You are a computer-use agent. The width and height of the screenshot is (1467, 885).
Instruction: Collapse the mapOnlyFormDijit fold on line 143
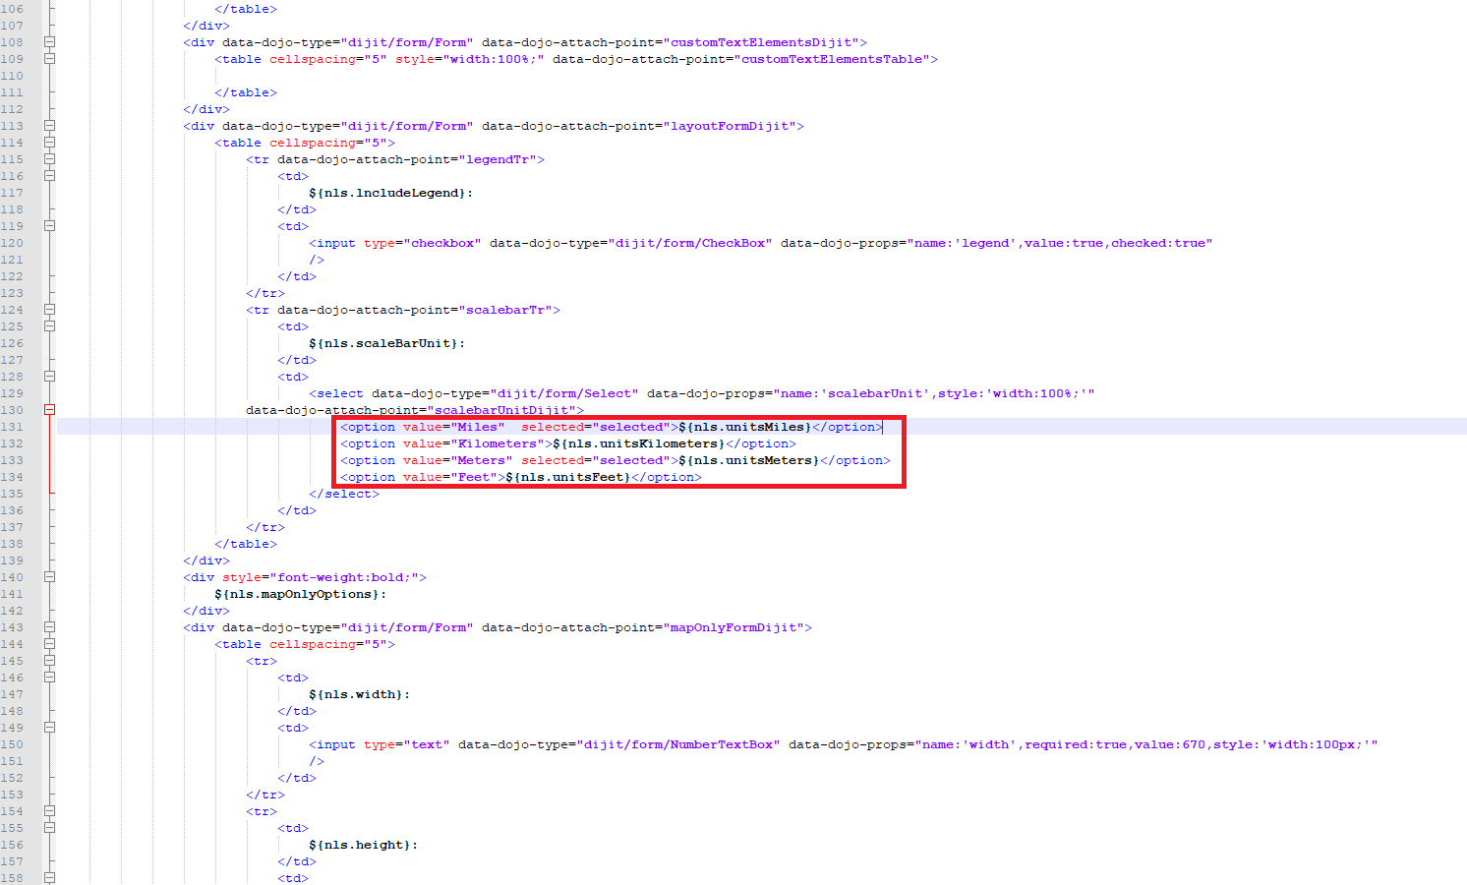pyautogui.click(x=49, y=627)
